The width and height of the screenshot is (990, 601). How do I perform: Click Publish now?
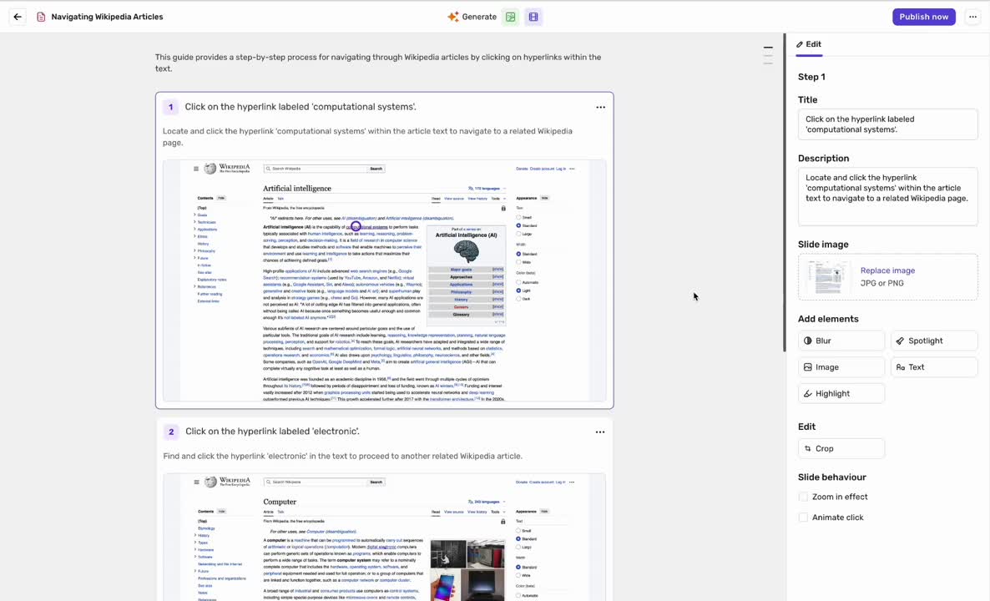[x=924, y=17]
